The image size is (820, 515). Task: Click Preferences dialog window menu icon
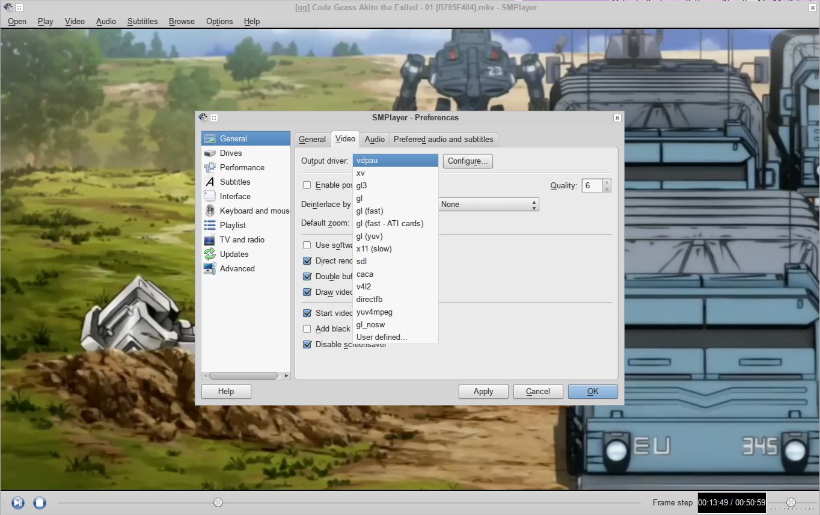203,118
